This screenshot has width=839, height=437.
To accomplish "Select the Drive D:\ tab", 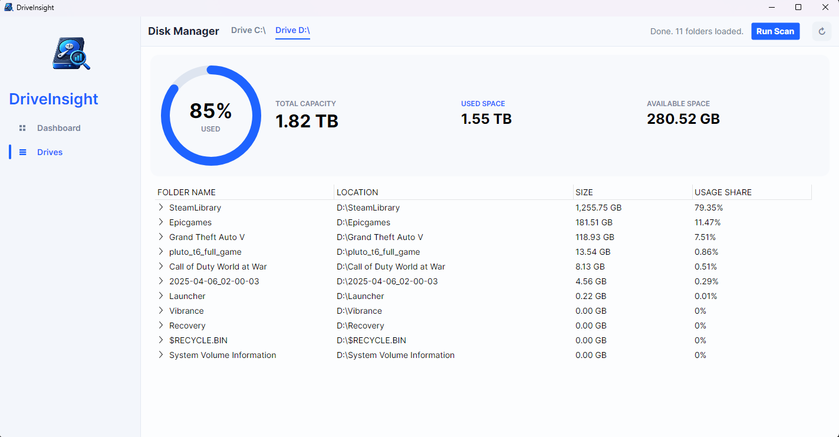I will [292, 31].
